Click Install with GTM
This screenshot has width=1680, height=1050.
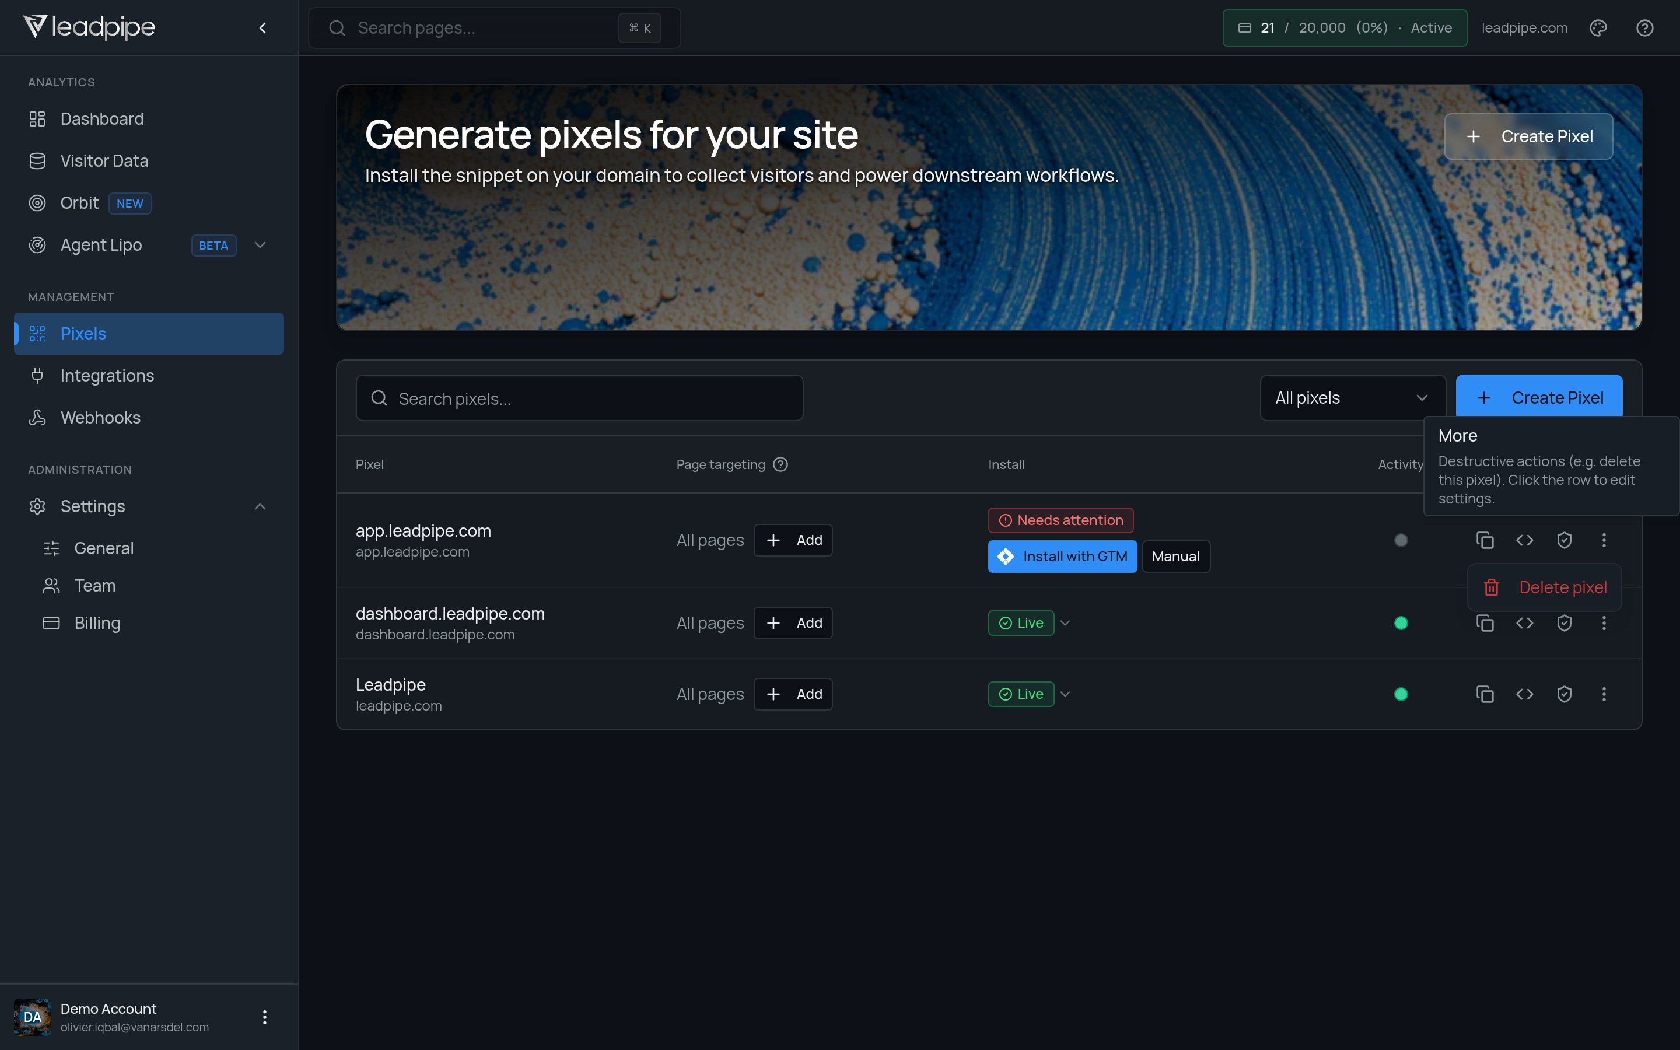pyautogui.click(x=1062, y=556)
